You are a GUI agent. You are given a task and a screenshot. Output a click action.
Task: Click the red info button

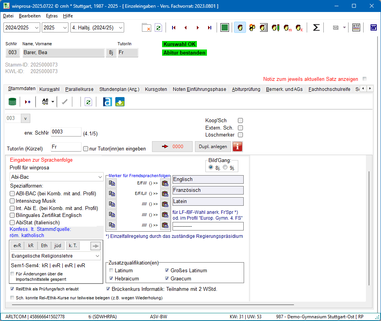pyautogui.click(x=237, y=147)
